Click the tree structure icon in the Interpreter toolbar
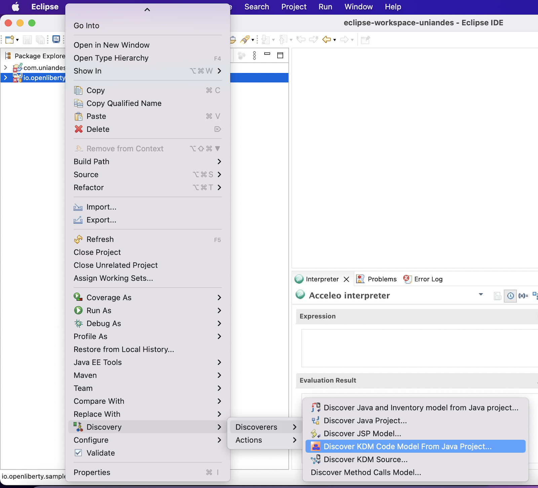 tap(535, 296)
